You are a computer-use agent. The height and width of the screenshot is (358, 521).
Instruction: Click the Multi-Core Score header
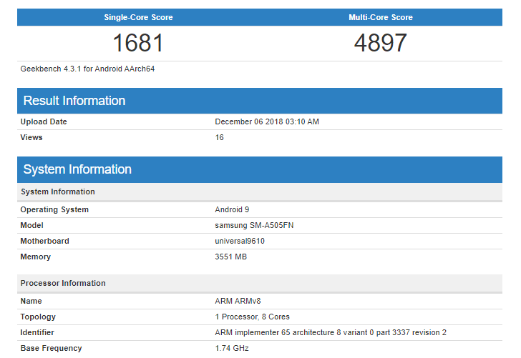[x=381, y=17]
